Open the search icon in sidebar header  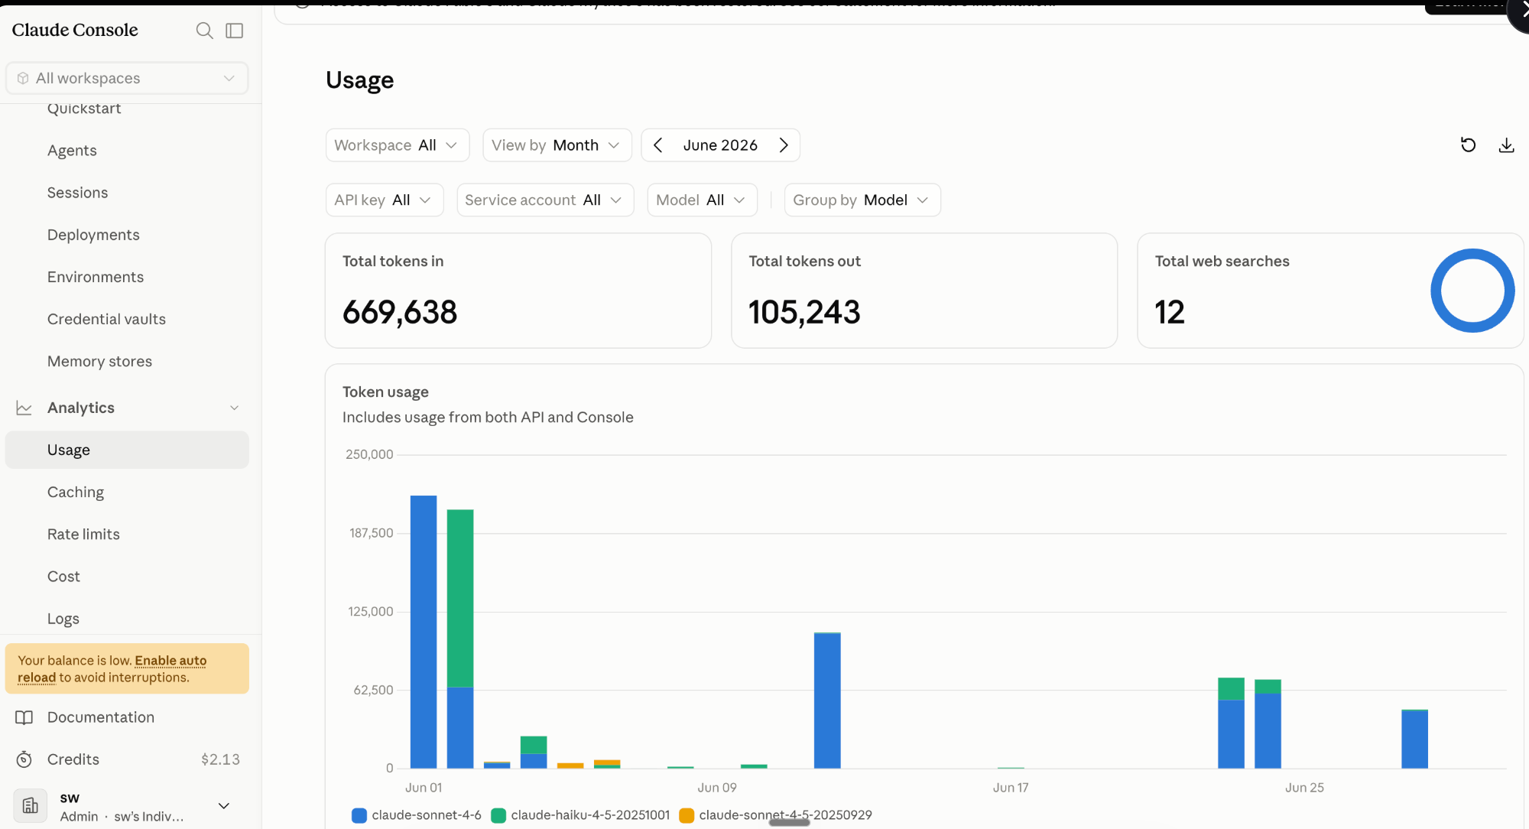(204, 31)
